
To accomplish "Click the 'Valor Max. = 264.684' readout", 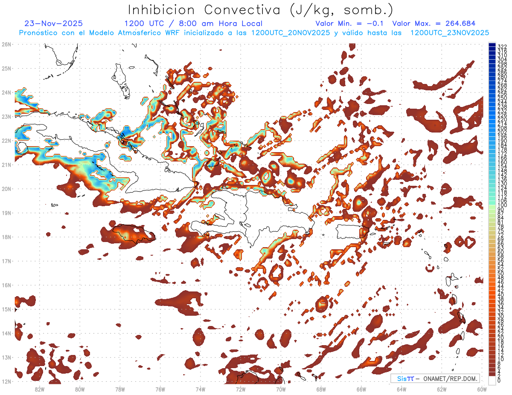I will (x=433, y=23).
